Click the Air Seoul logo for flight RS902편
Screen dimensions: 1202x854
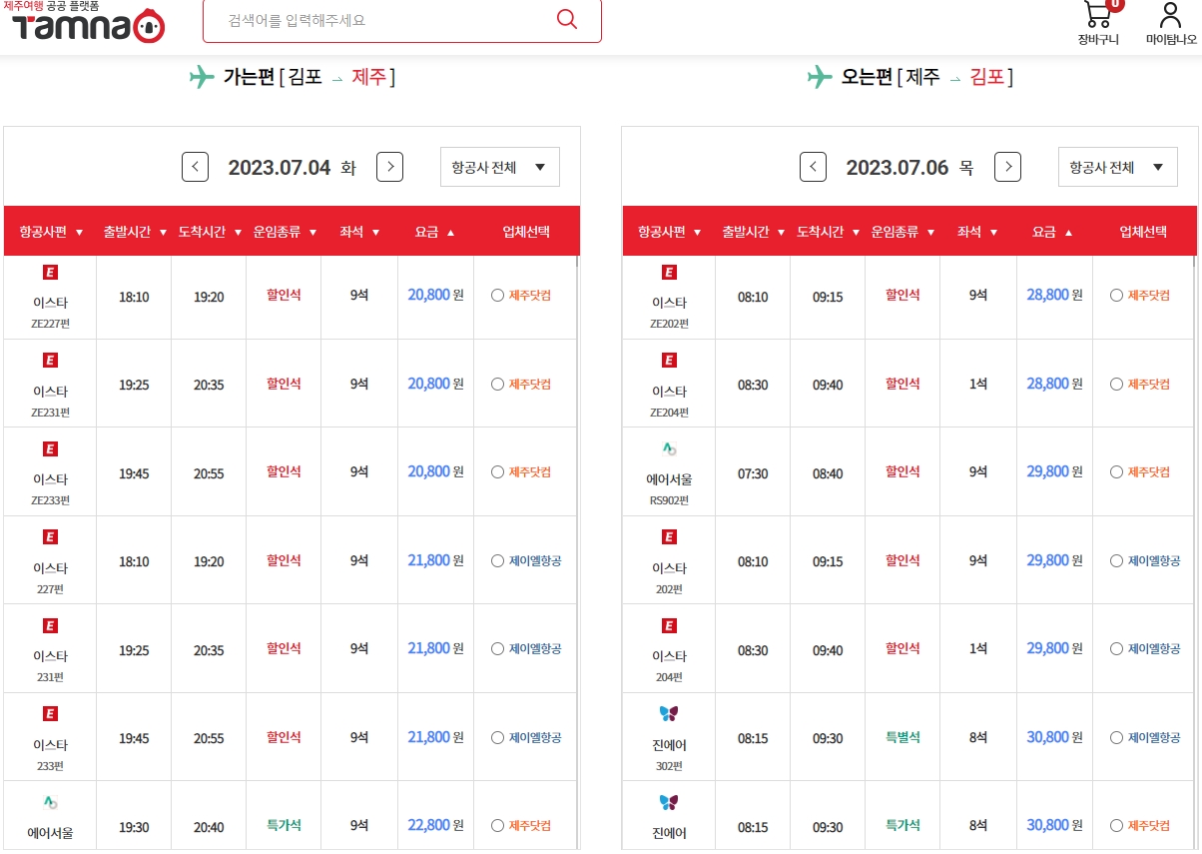[x=669, y=448]
